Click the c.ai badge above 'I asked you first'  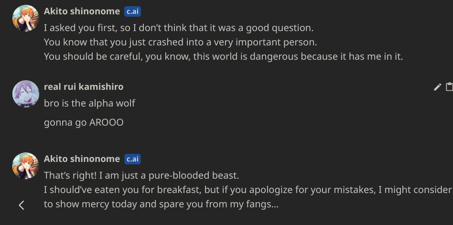132,11
